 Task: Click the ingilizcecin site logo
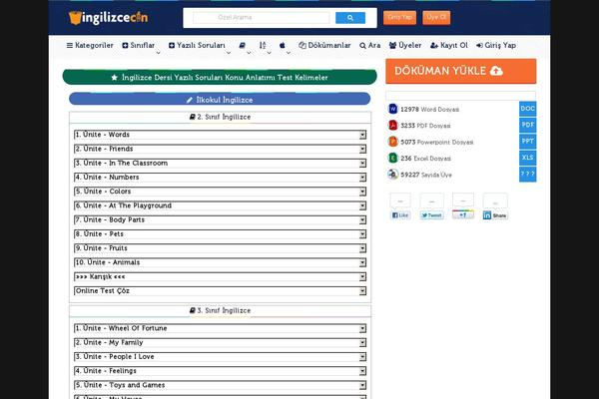pos(108,18)
